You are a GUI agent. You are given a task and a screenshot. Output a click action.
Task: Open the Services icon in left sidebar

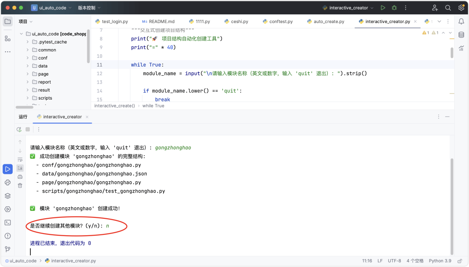(x=8, y=209)
